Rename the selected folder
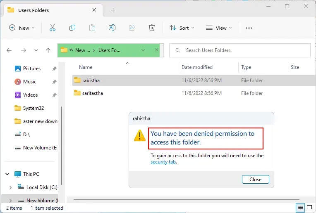Viewport: 316px width, 213px height. (x=112, y=28)
